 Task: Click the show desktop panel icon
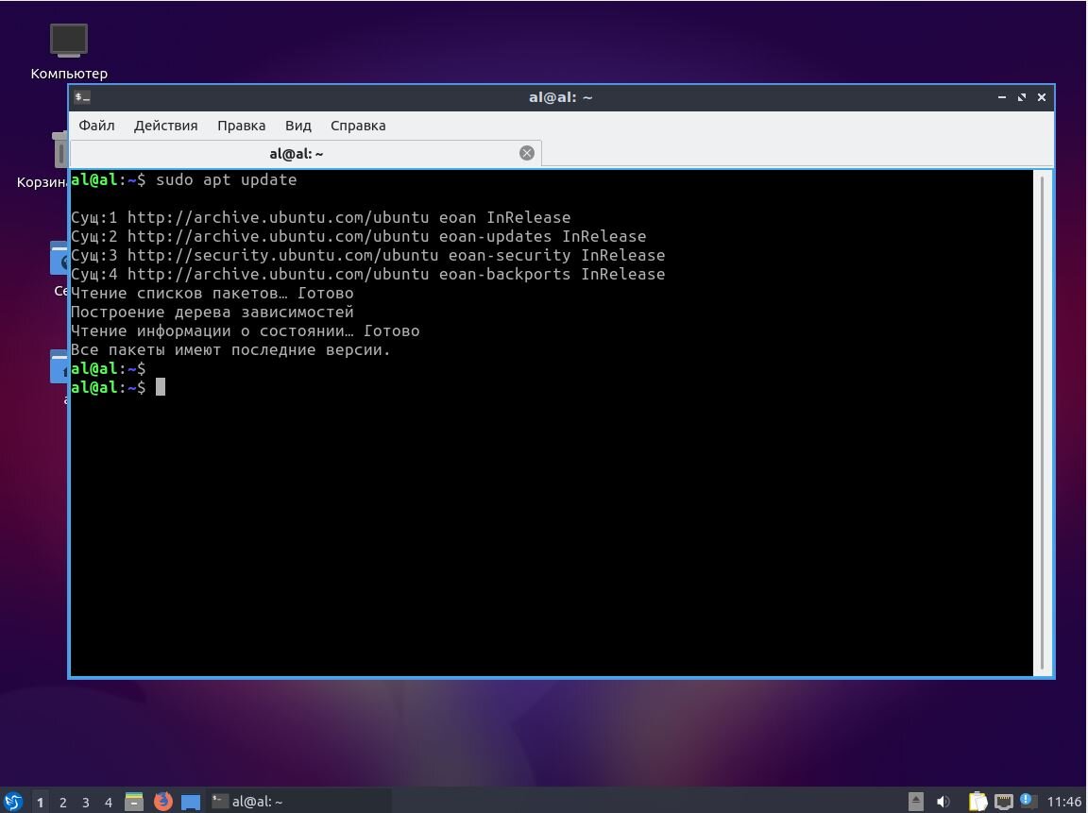[x=191, y=802]
